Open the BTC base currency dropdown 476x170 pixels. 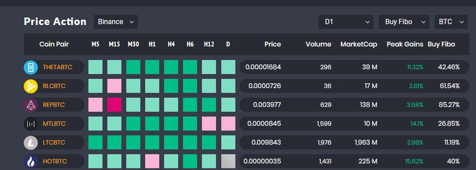pyautogui.click(x=451, y=22)
